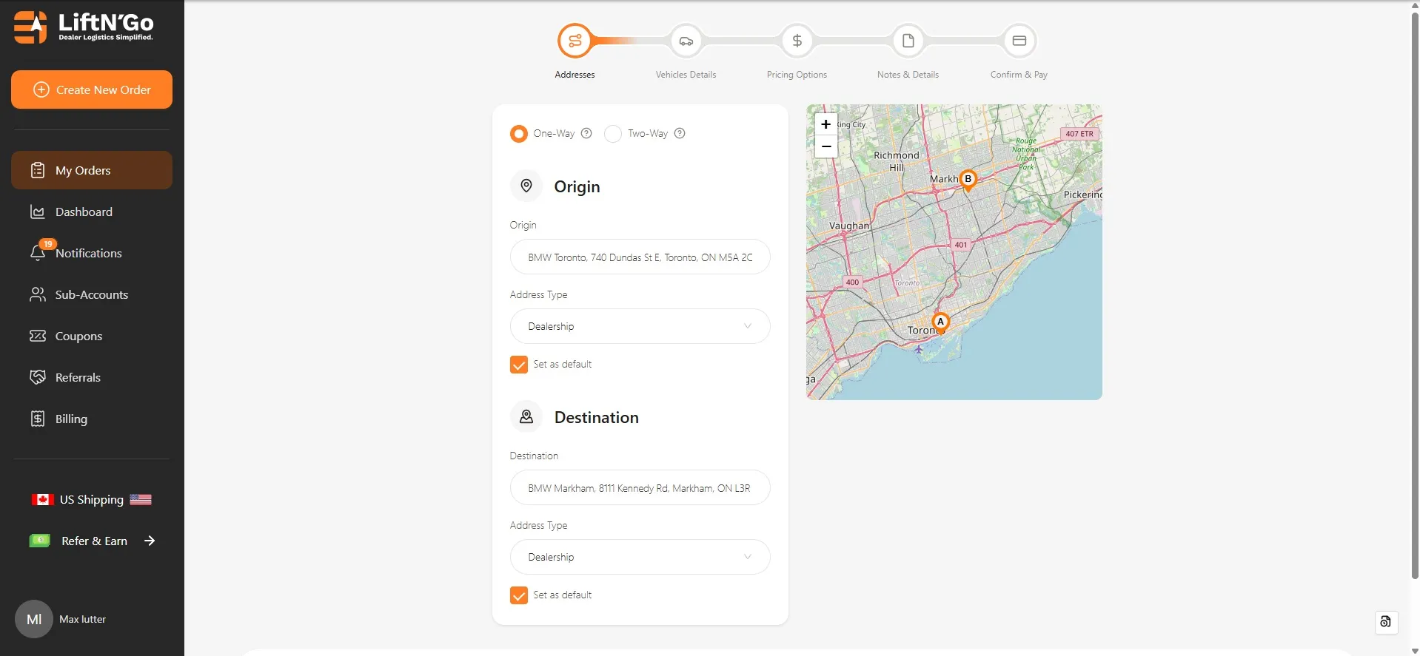Click the Confirm & Pay step label
1420x656 pixels.
[1019, 75]
